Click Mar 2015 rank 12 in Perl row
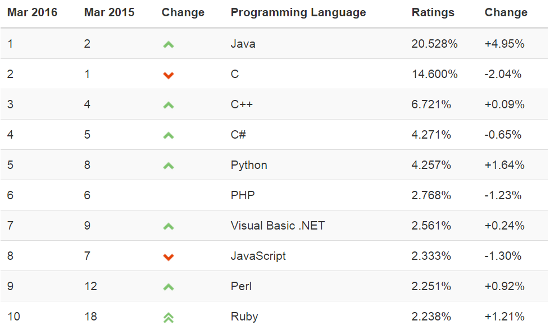This screenshot has width=550, height=330. [90, 286]
